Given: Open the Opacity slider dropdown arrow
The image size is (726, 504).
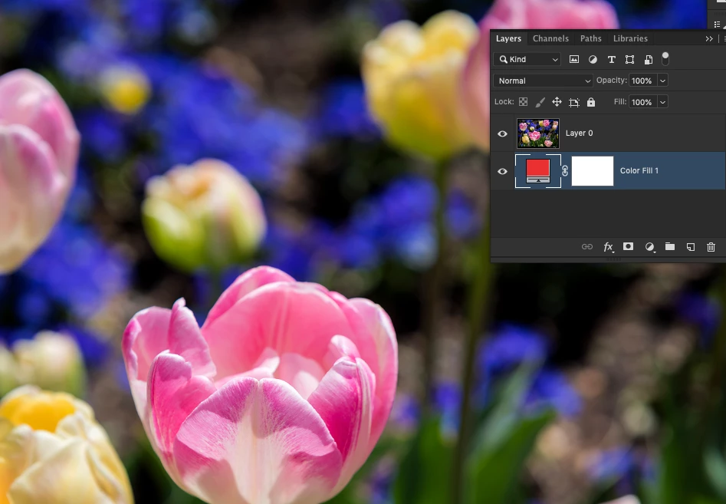Looking at the screenshot, I should (662, 81).
